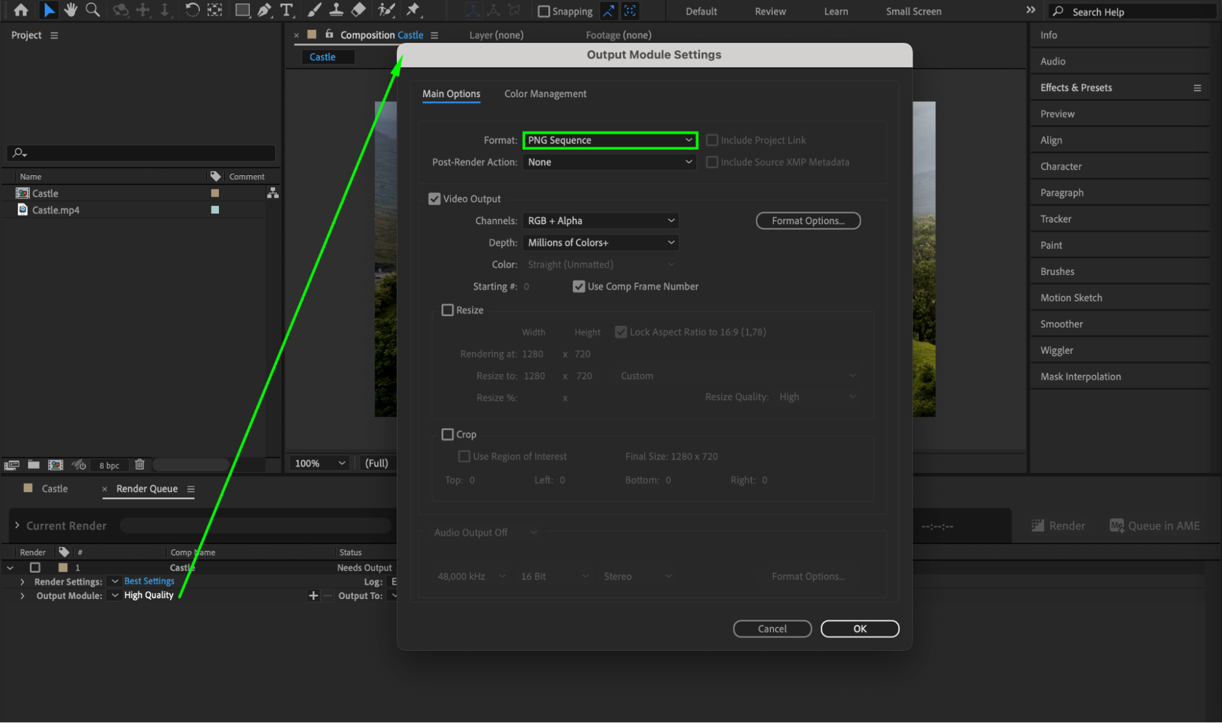Enable the Crop checkbox
The height and width of the screenshot is (723, 1222).
447,434
